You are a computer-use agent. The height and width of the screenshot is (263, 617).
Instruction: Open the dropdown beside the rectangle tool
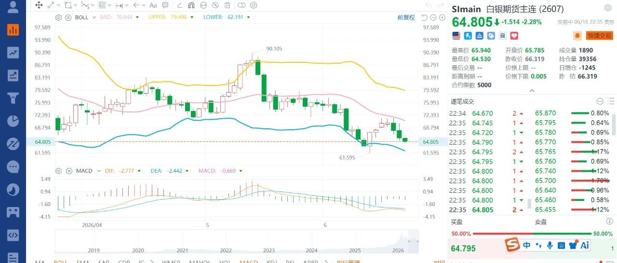pyautogui.click(x=75, y=5)
